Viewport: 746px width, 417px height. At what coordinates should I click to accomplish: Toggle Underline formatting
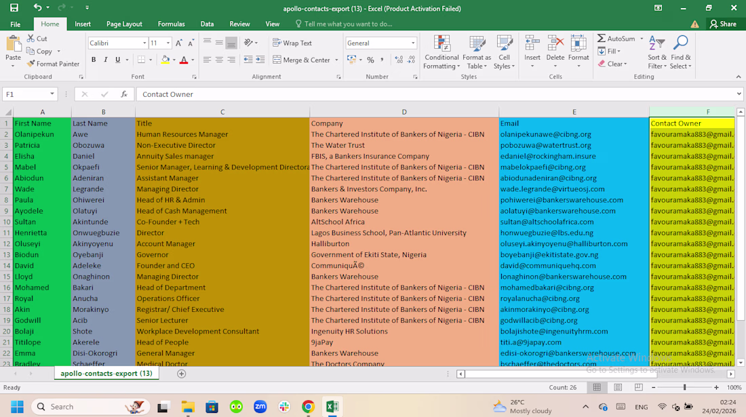[x=117, y=60]
